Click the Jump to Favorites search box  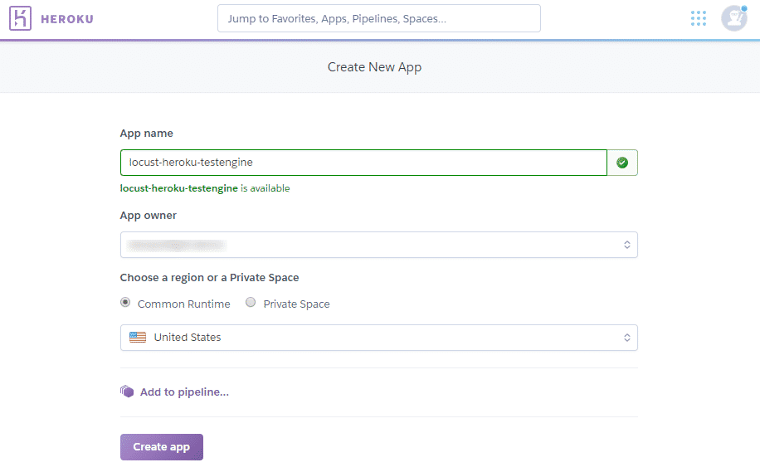[378, 18]
